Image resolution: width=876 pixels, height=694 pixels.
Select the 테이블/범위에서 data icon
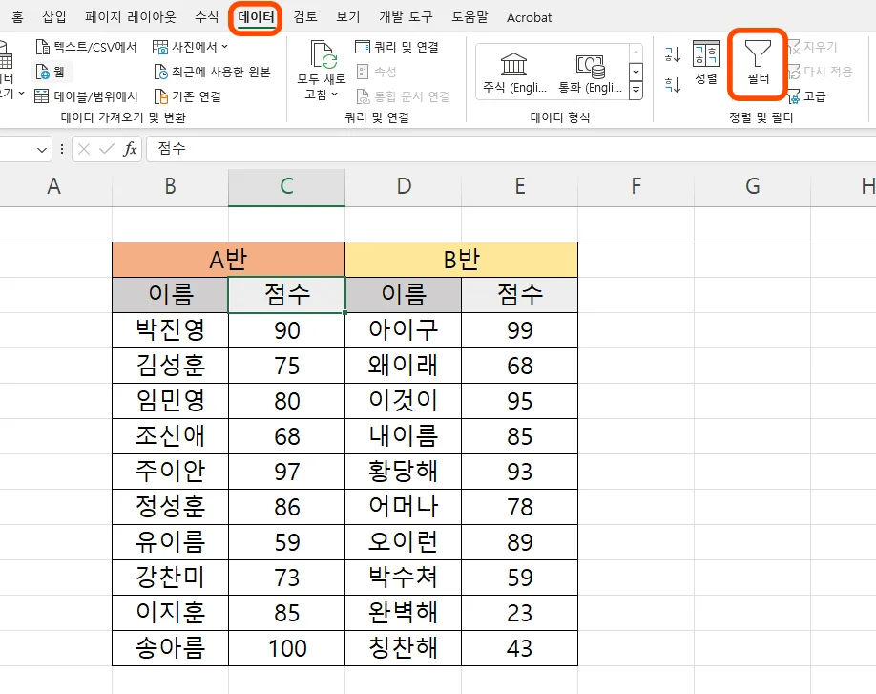point(42,95)
